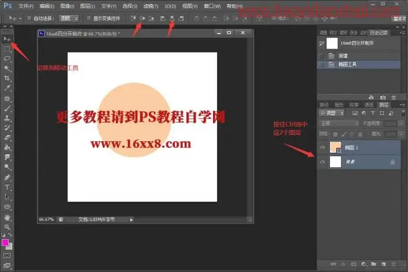Click add layer mask icon
Screen dimensions: 408x272
[x=354, y=264]
